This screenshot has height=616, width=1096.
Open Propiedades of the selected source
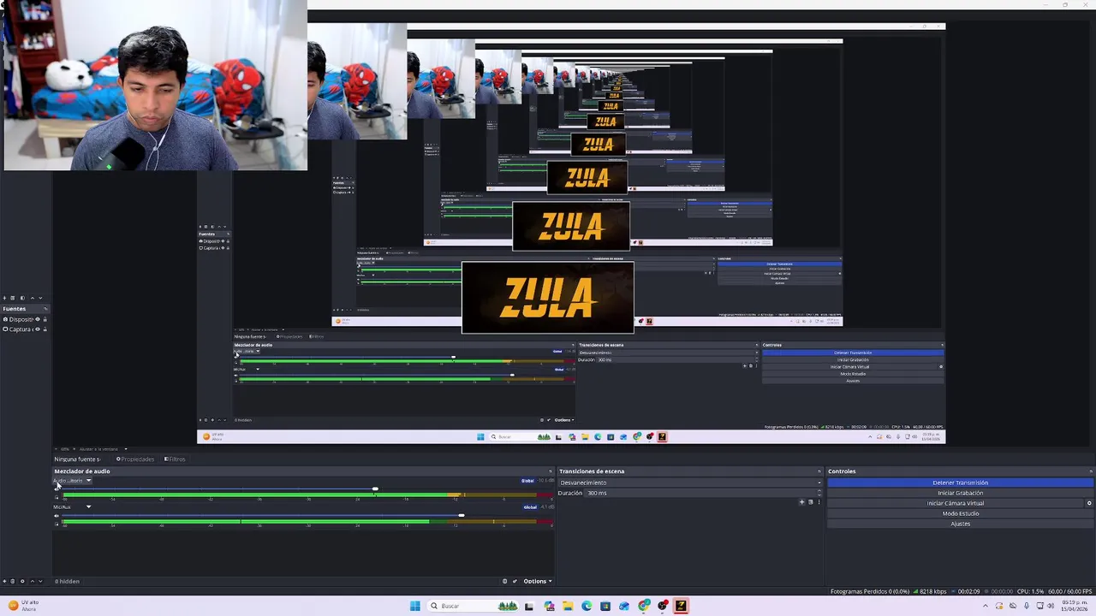(x=135, y=459)
